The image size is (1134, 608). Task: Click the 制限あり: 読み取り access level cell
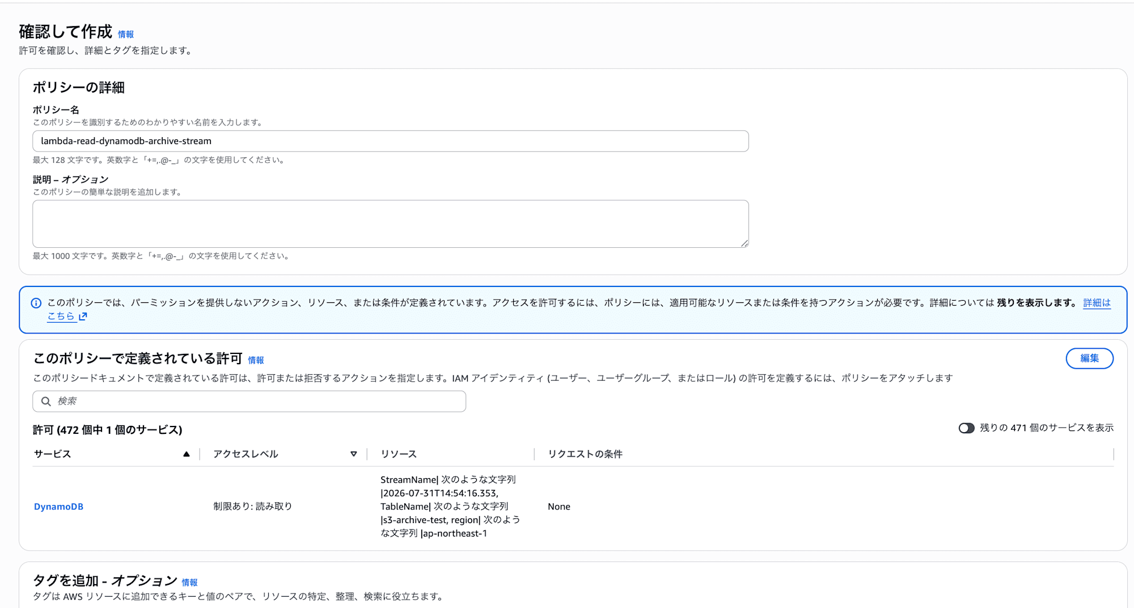pos(253,506)
